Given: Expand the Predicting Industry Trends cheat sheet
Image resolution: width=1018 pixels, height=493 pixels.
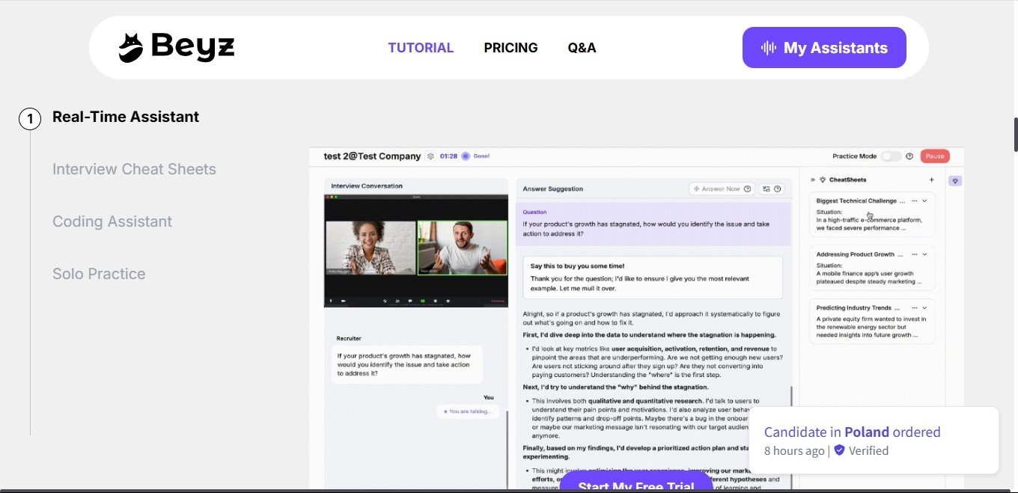Looking at the screenshot, I should point(924,308).
